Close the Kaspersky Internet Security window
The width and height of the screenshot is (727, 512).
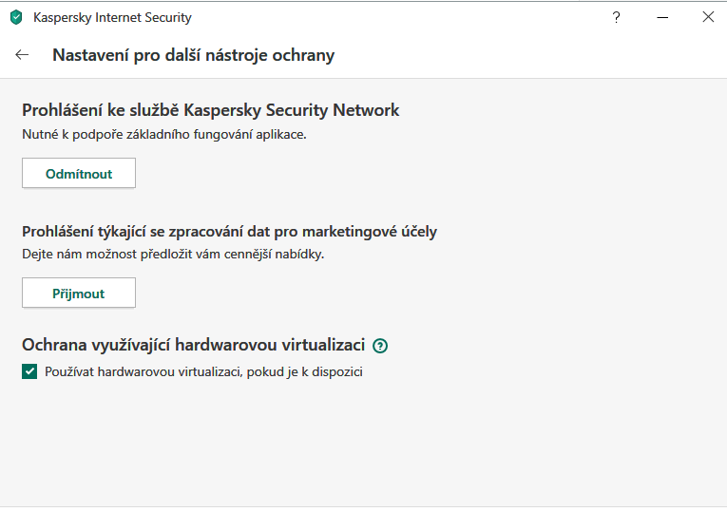(708, 17)
